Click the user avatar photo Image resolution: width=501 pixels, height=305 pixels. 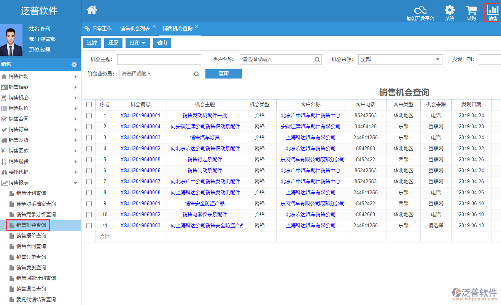[x=11, y=40]
